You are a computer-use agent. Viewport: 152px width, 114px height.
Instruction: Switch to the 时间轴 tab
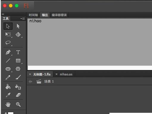[x=33, y=15]
